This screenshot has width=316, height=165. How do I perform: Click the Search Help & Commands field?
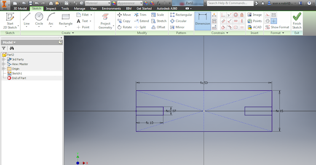(x=230, y=3)
